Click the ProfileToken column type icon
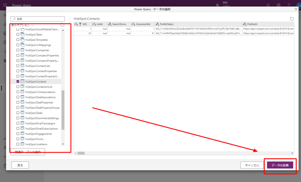The height and width of the screenshot is (182, 301). pos(158,24)
